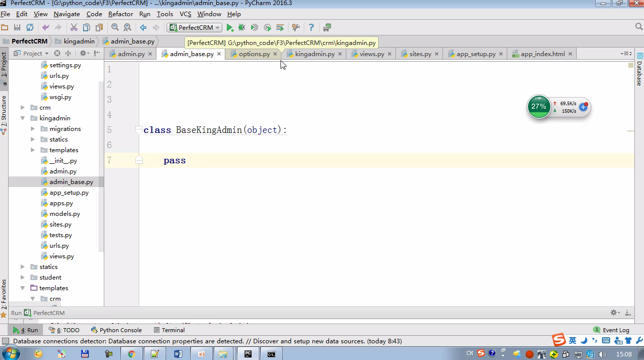
Task: Run the PerfectCRM configuration with green play
Action: pos(230,28)
